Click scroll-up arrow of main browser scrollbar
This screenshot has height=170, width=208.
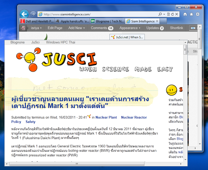[x=200, y=27]
